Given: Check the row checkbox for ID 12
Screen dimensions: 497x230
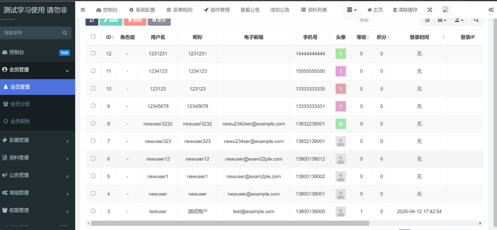Looking at the screenshot, I should tap(93, 53).
